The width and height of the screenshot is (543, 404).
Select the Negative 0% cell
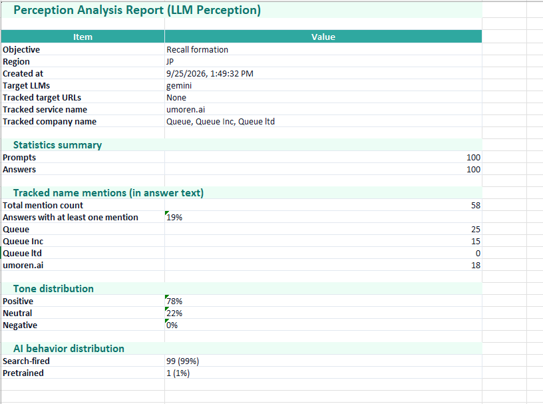click(x=323, y=325)
